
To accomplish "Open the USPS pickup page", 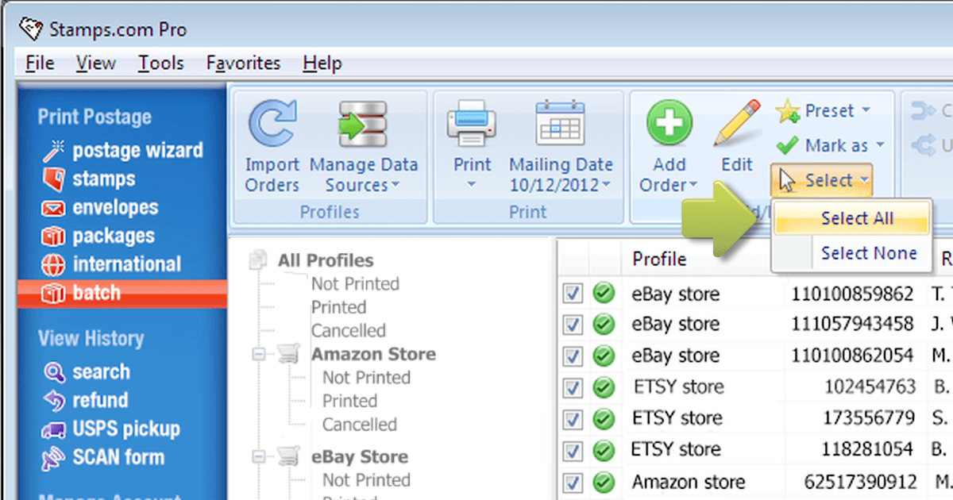I will click(126, 429).
